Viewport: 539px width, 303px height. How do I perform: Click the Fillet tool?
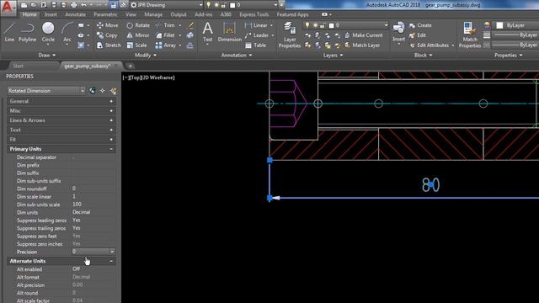point(165,35)
